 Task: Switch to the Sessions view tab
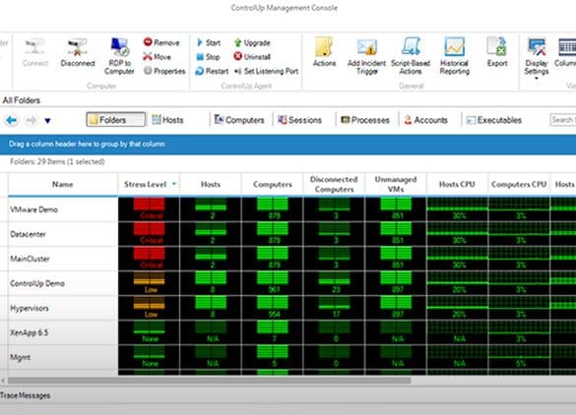[299, 120]
